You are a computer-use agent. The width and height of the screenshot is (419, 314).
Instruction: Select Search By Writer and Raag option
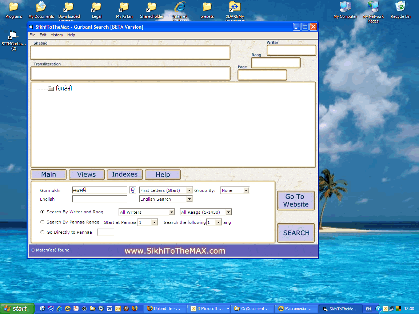click(x=42, y=212)
